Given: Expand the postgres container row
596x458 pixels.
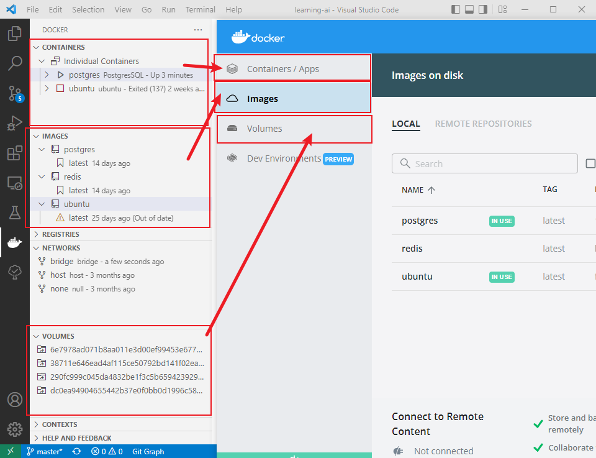Looking at the screenshot, I should [47, 75].
